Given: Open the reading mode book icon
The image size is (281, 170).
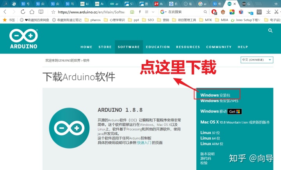Looking at the screenshot, I should 41,12.
